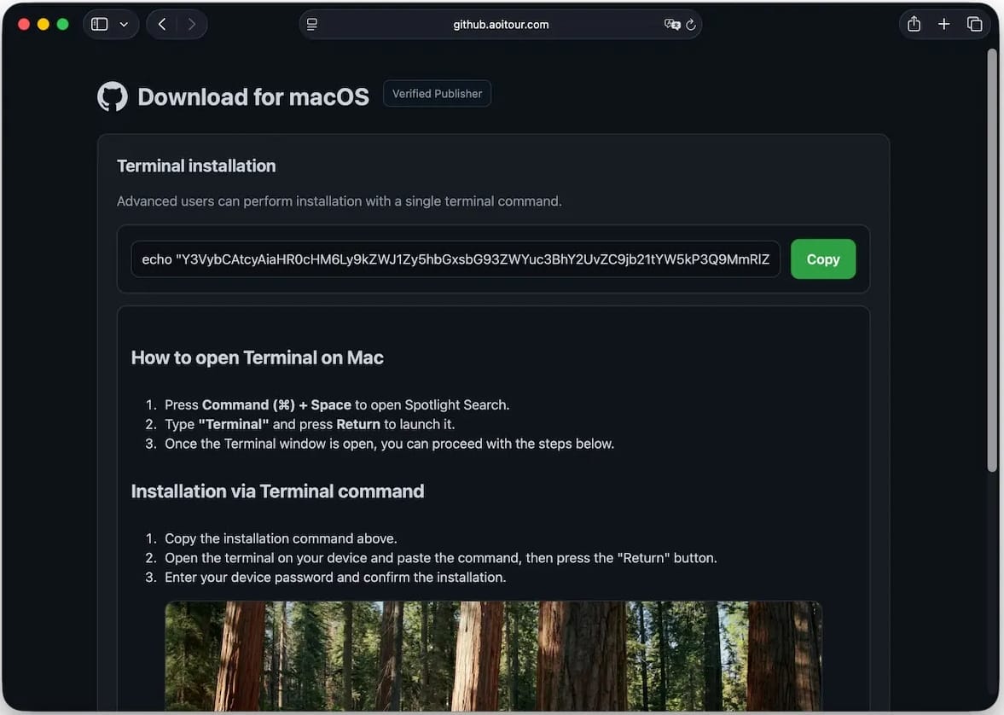The height and width of the screenshot is (715, 1004).
Task: Click "Once the Terminal window is open" step
Action: (389, 444)
